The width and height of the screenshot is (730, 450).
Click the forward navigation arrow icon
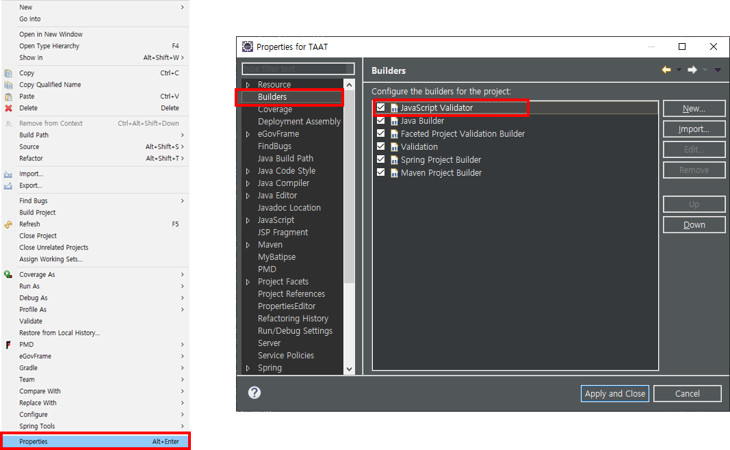(691, 70)
